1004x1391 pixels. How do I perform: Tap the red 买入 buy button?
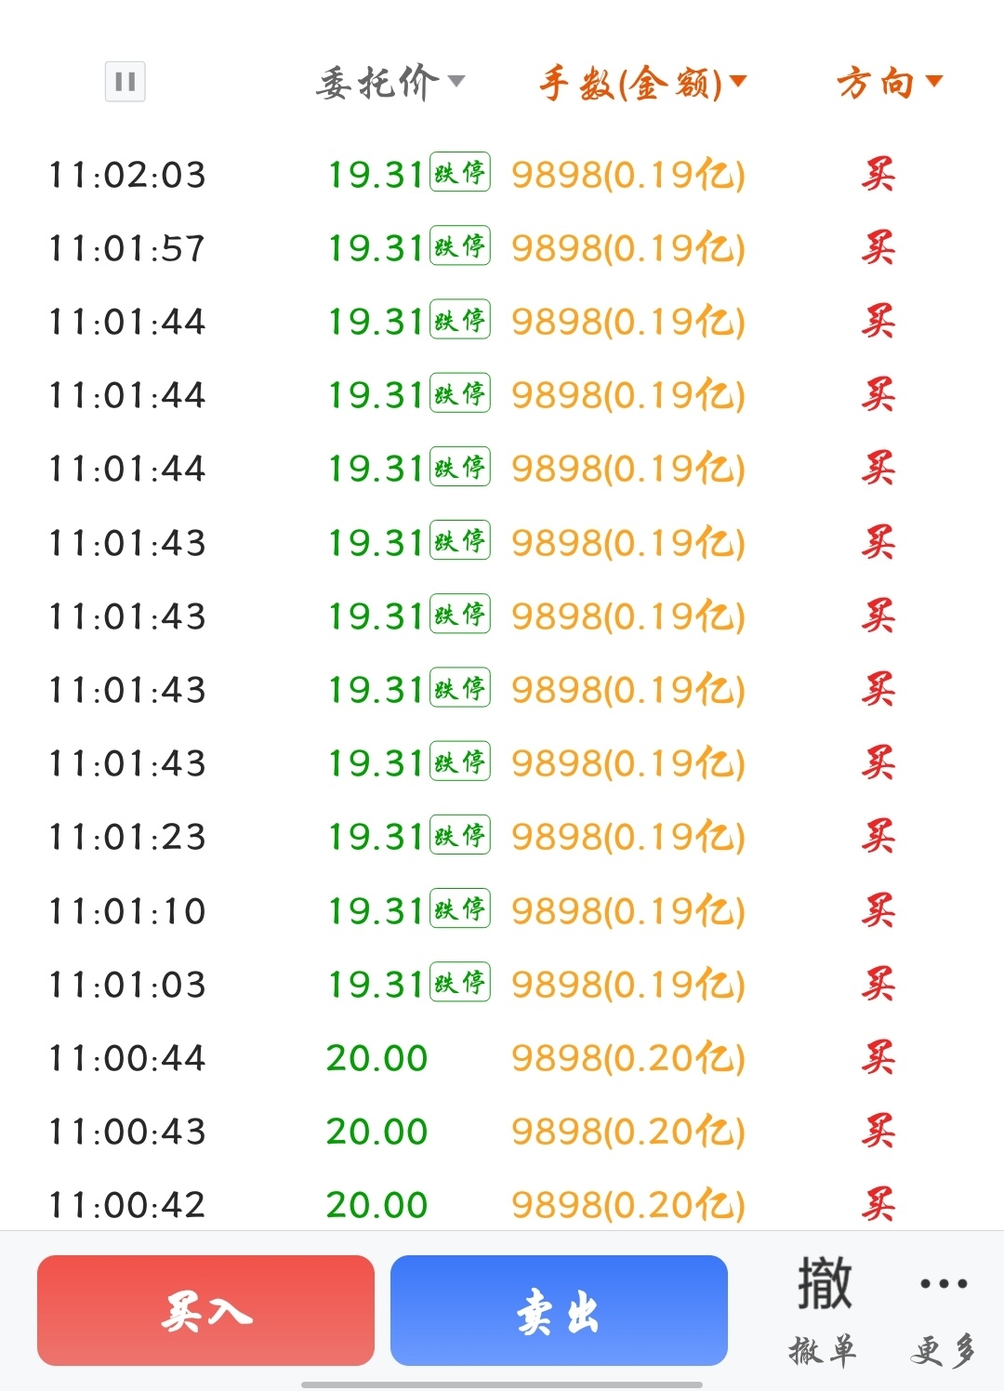point(205,1310)
